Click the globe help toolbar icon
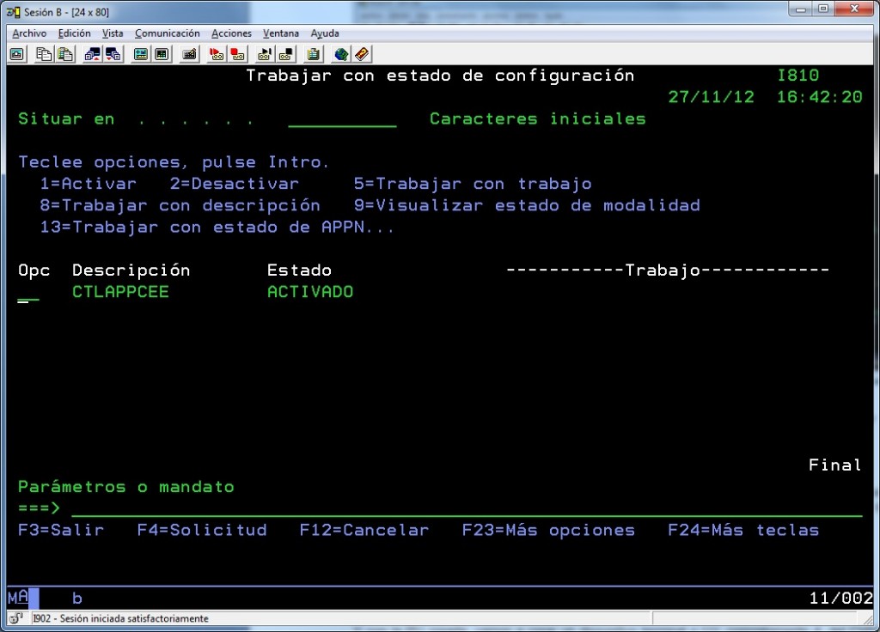The image size is (880, 632). [340, 54]
